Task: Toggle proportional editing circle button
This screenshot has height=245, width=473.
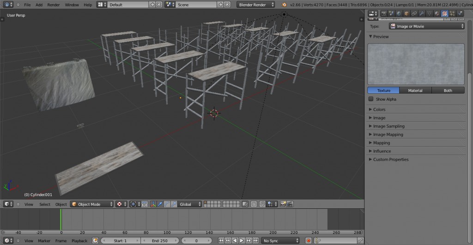Action: 254,204
